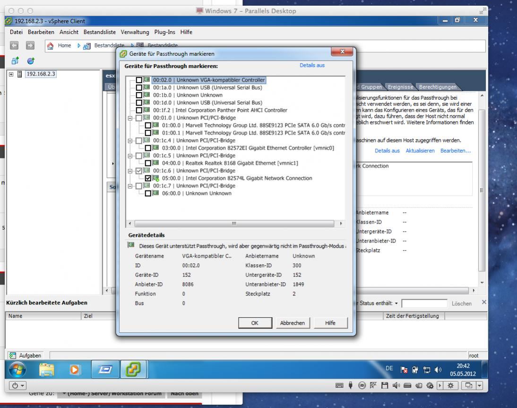The image size is (517, 408).
Task: Switch to the Ereignisse tab
Action: tap(400, 87)
